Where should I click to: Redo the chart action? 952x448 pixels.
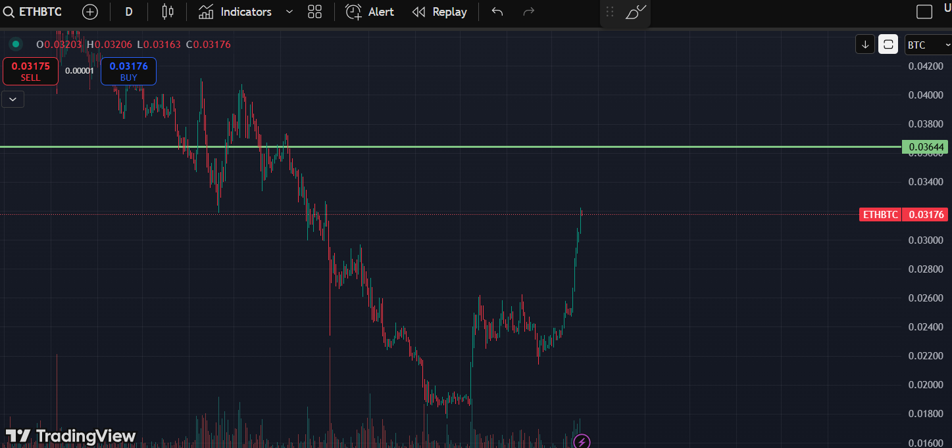[x=528, y=12]
